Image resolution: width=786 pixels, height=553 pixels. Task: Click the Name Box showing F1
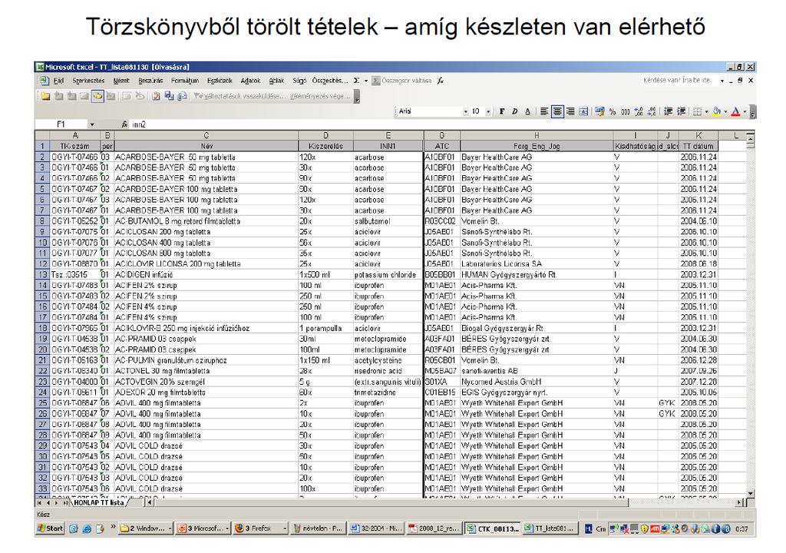pos(61,124)
